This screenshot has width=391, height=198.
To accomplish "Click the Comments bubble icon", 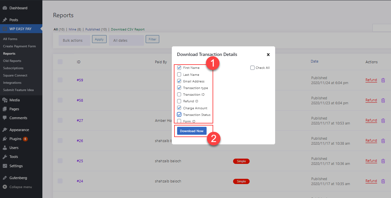I will tap(5, 118).
